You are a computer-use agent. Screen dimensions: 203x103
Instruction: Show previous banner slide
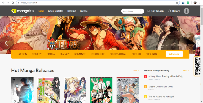point(6,43)
